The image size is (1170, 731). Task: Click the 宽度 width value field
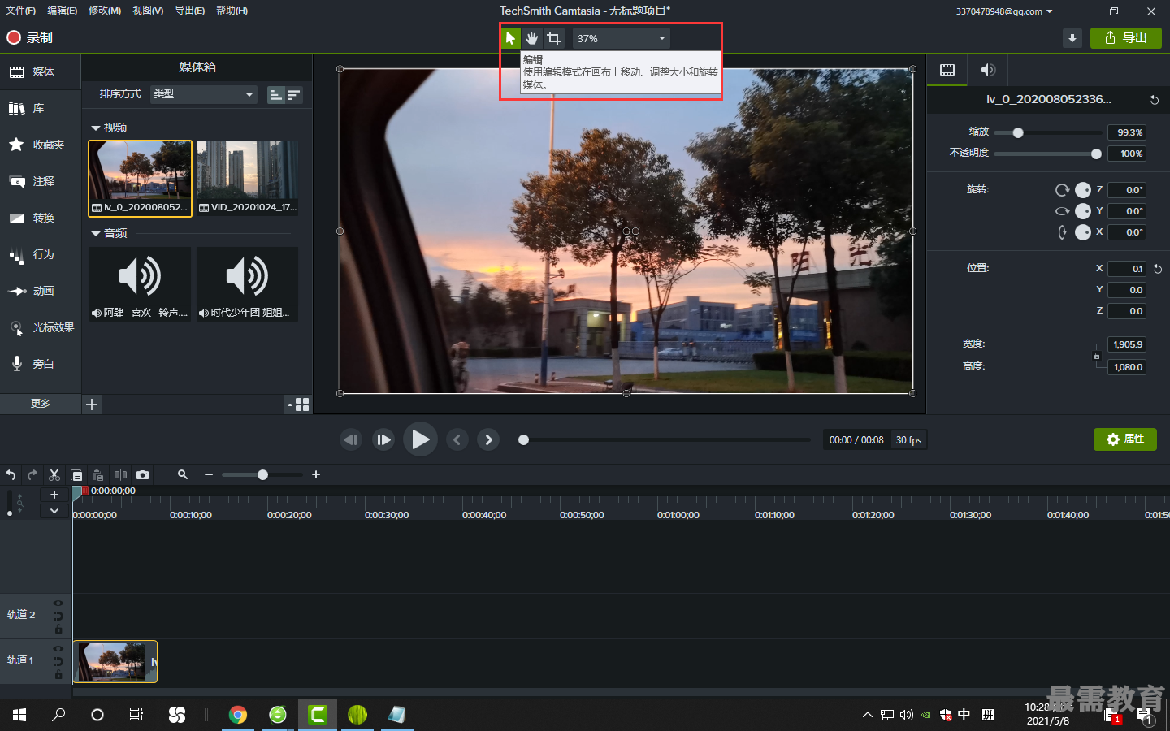[1127, 344]
